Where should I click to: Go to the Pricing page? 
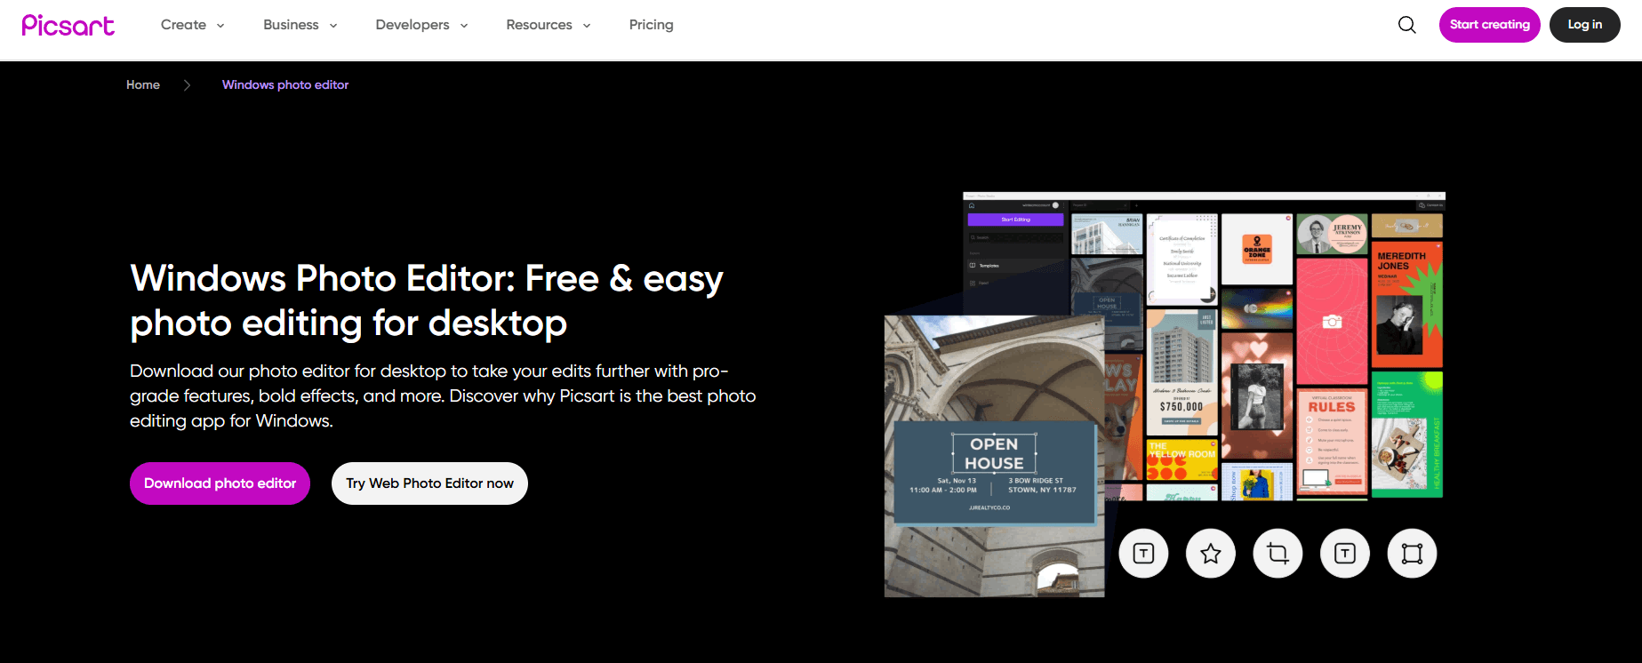(x=652, y=25)
